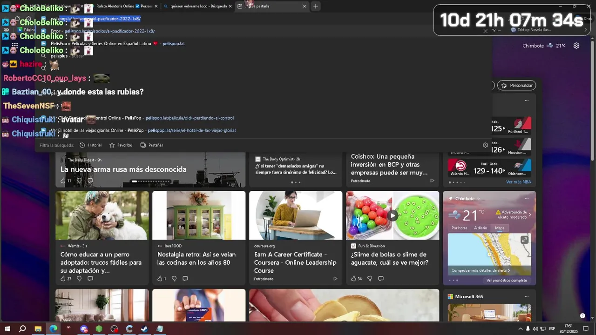Screen dimensions: 596x335
Task: Open Atlanta Hawks vs Oklahoma game score
Action: click(489, 168)
